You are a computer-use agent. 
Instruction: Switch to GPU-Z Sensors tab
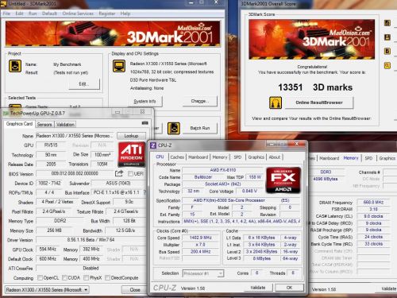(44, 124)
